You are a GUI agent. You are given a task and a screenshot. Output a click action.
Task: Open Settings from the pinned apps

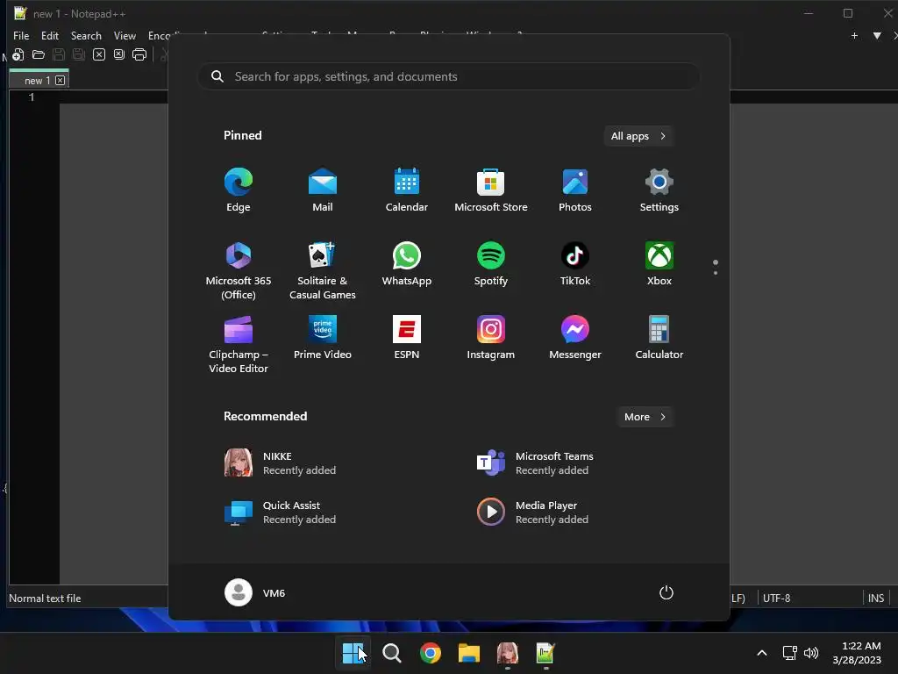pyautogui.click(x=659, y=190)
